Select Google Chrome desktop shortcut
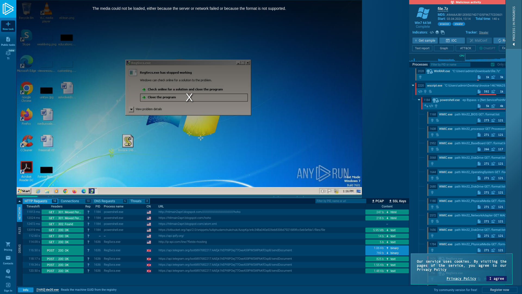 point(26,92)
